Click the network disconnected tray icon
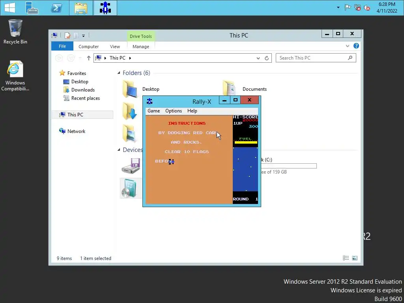404x303 pixels. (357, 7)
